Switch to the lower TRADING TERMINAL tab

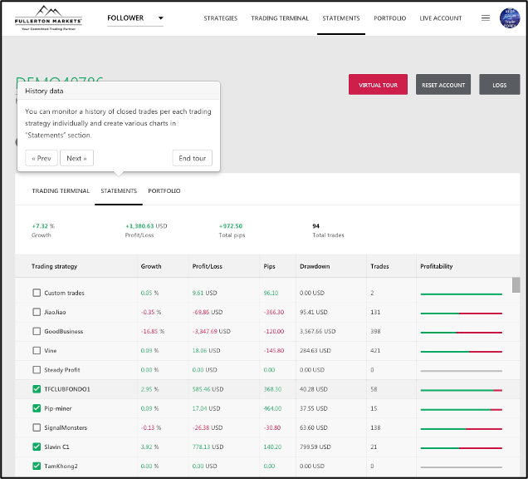61,191
